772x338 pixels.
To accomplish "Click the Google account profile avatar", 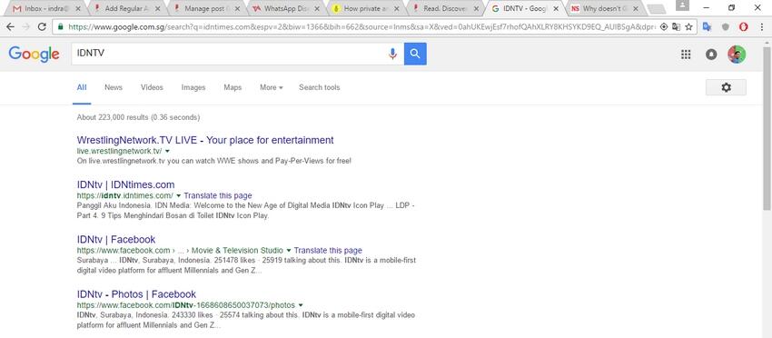I will [737, 55].
